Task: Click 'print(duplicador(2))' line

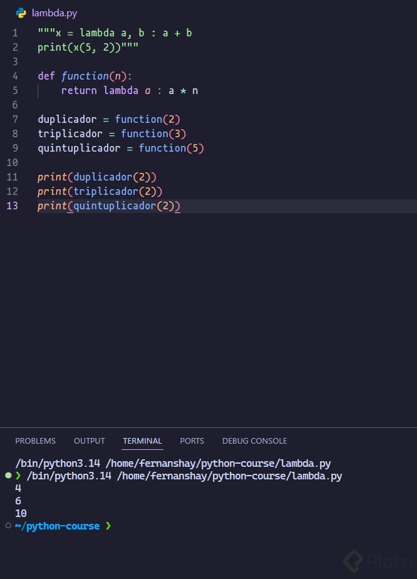Action: point(97,177)
